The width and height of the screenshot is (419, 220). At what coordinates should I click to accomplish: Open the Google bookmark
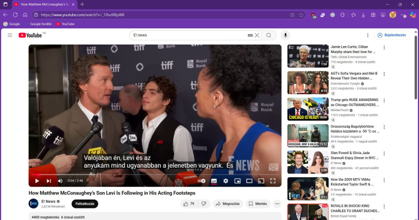[x=12, y=24]
